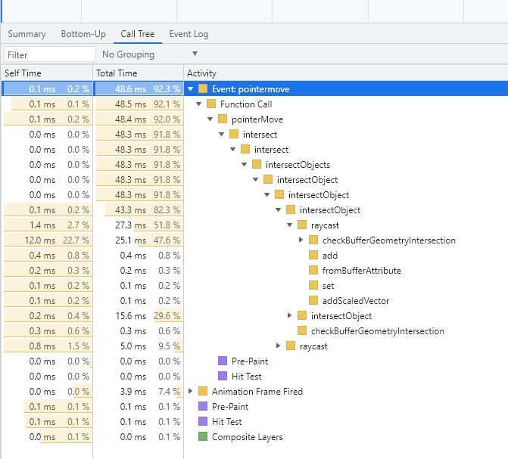
Task: Select the add function row
Action: point(330,256)
